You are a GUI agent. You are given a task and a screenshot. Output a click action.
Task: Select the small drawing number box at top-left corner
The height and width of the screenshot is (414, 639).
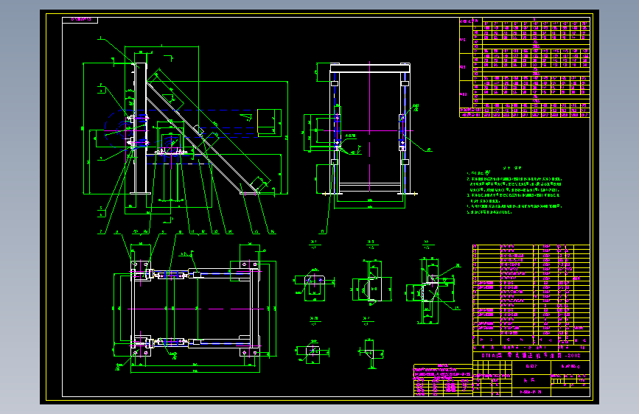[x=80, y=20]
